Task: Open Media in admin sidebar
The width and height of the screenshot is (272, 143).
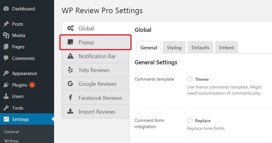Action: click(27, 36)
